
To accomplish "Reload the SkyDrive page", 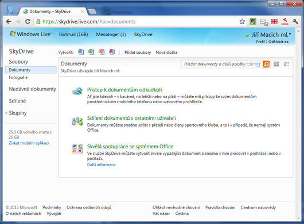I will 28,22.
